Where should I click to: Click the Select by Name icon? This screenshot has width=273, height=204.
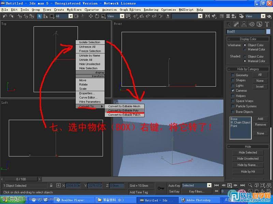[44, 16]
